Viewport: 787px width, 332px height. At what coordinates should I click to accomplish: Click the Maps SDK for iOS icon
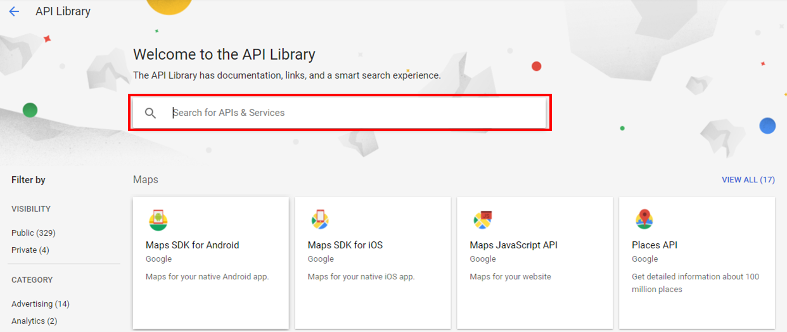click(x=319, y=220)
